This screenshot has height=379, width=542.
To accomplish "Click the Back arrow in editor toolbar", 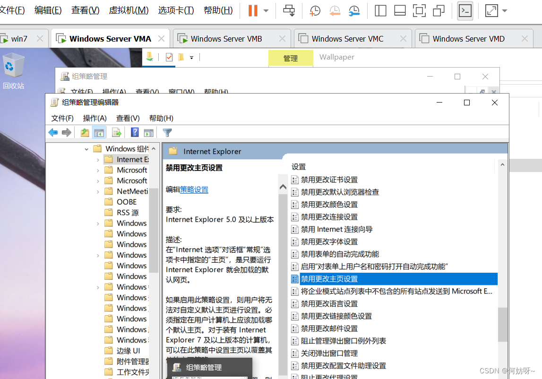I will pyautogui.click(x=53, y=133).
